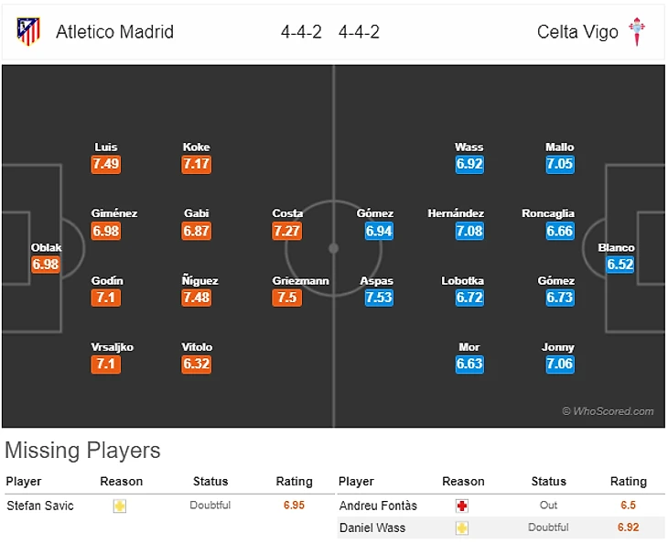Screen dimensions: 668x544
Task: Click Jonny's 7.06 rating badge
Action: [x=559, y=364]
